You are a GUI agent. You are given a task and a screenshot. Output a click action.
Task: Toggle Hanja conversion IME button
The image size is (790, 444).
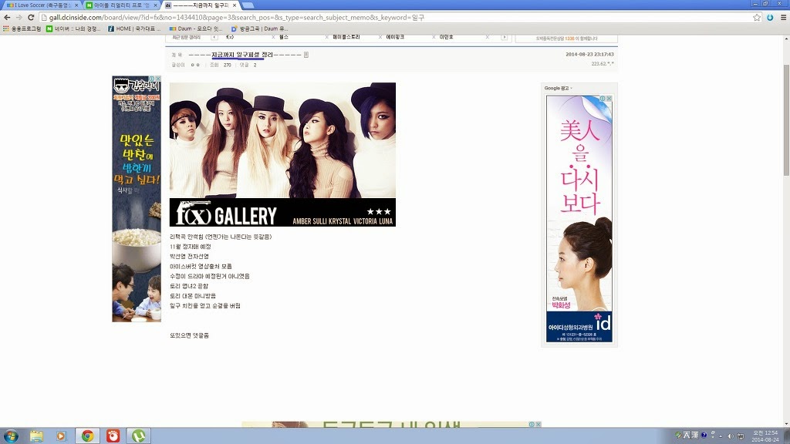695,435
